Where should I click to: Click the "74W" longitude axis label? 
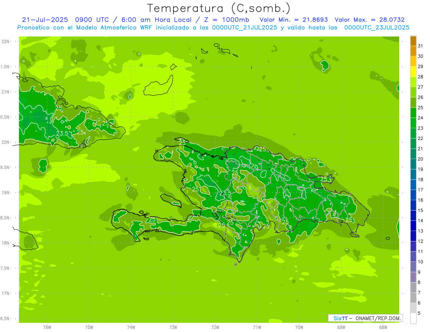coord(131,327)
